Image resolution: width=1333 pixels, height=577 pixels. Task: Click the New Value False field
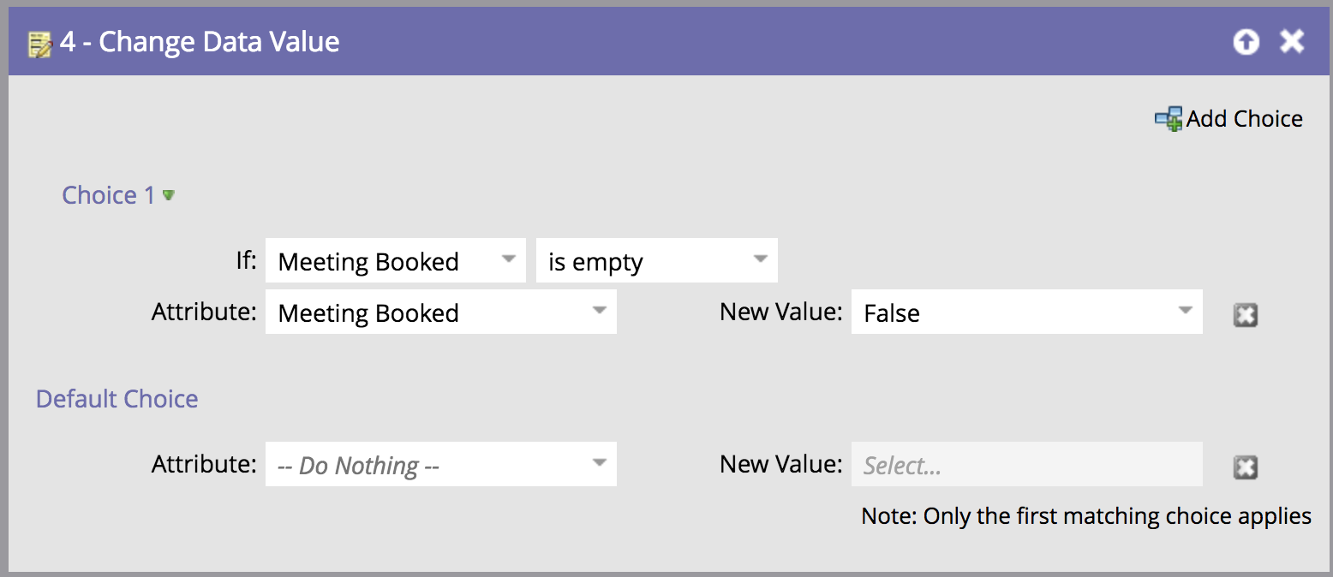1011,312
